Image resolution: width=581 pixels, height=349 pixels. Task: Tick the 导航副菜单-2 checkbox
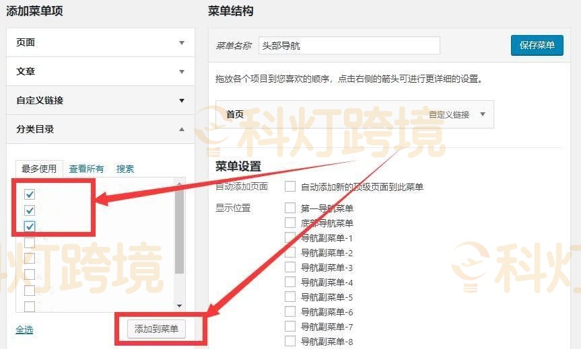pyautogui.click(x=290, y=252)
